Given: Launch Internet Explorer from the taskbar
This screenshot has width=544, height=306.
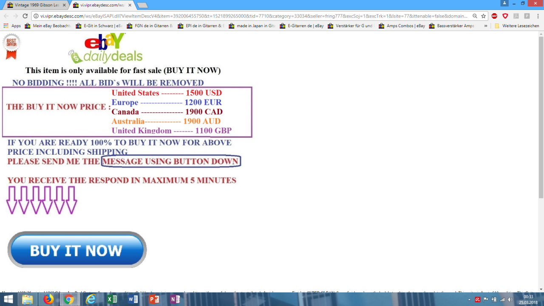Looking at the screenshot, I should click(91, 299).
